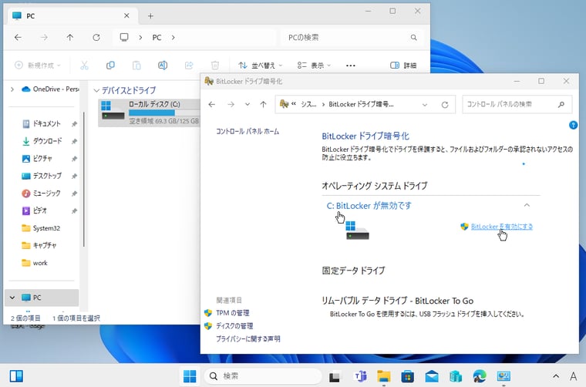Click BitLocker を有効にする link

(x=501, y=227)
